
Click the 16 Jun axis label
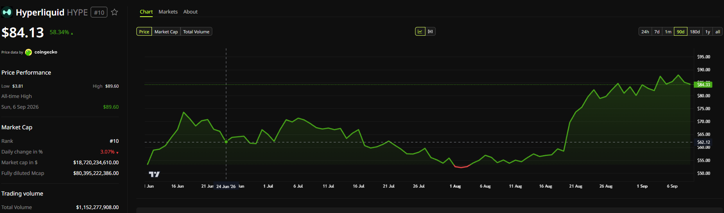[x=178, y=186]
